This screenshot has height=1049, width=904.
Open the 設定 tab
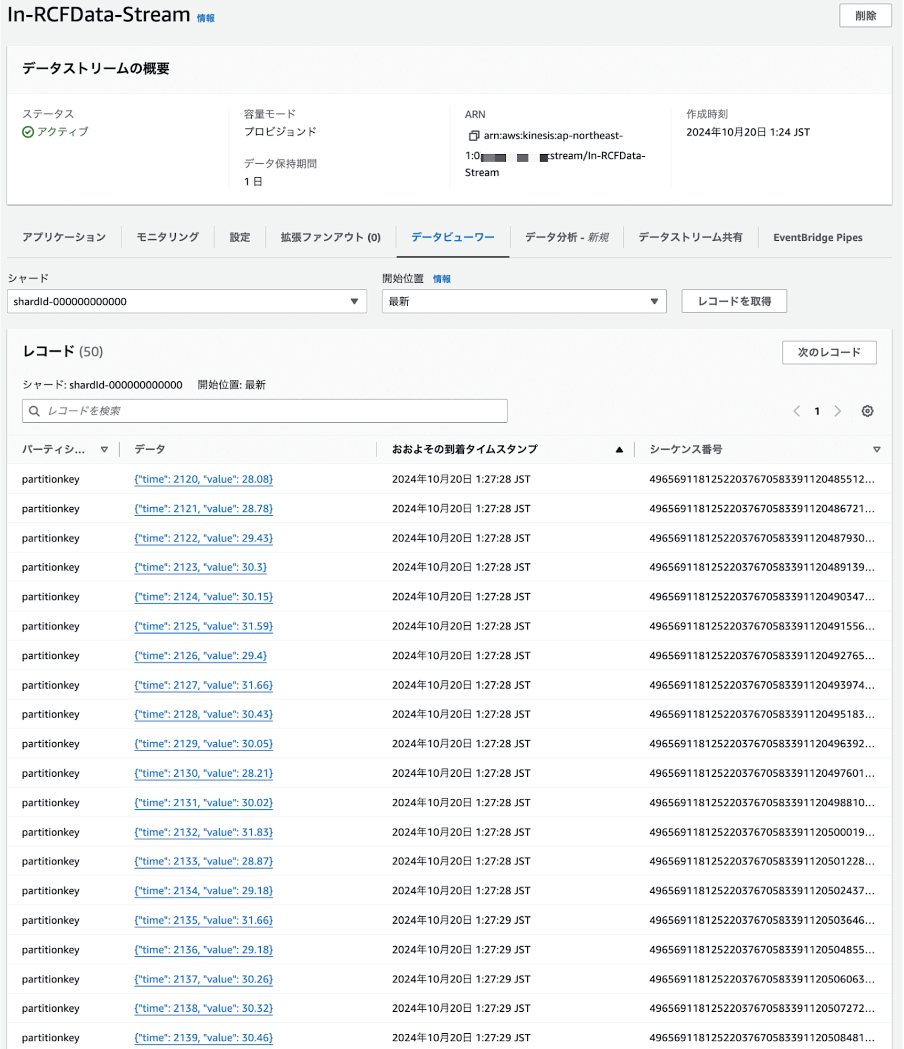coord(240,238)
